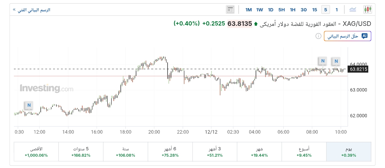Screen dimensions: 385x168
Task: Click the 63.8215 current price label on axis
Action: [358, 69]
